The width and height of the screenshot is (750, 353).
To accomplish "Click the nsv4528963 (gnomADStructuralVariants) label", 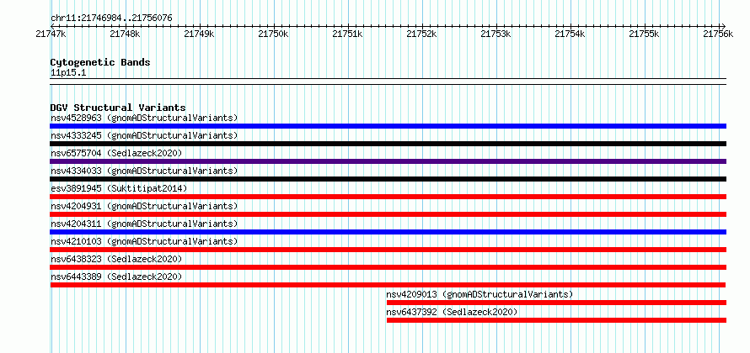I will pos(144,118).
